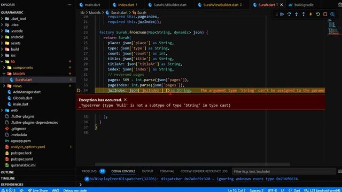Open the SurahViewBuilder.dart tab
Screen dimensions: 342x192
click(x=222, y=5)
